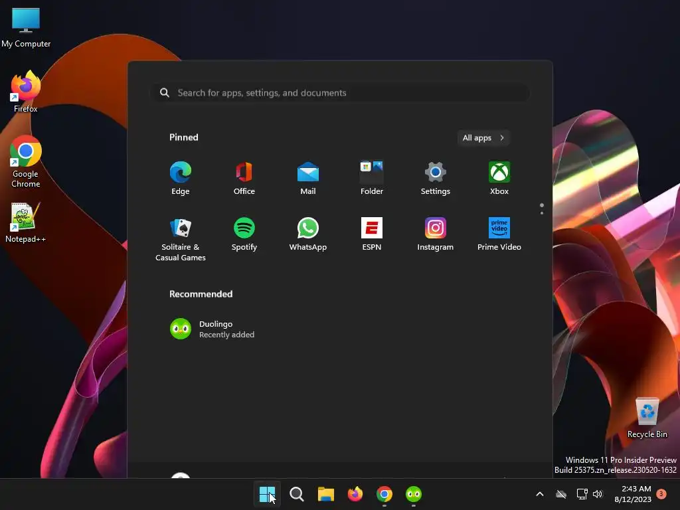Launch Prime Video app
Screen dimensions: 680x510
click(x=499, y=234)
